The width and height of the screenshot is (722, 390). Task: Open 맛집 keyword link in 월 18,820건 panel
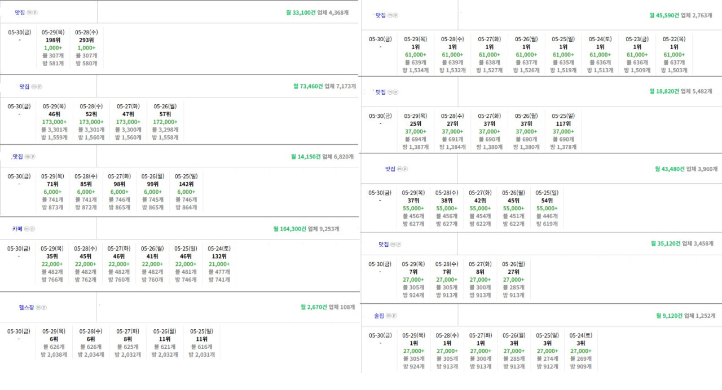click(x=381, y=92)
